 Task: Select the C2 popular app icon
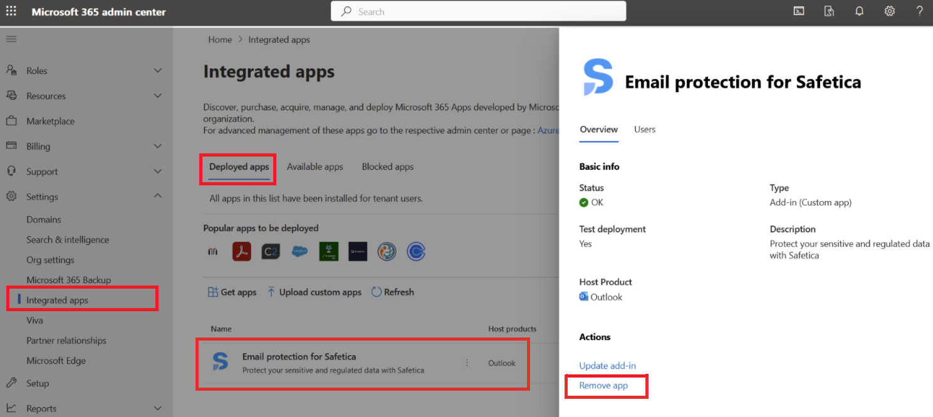tap(271, 252)
